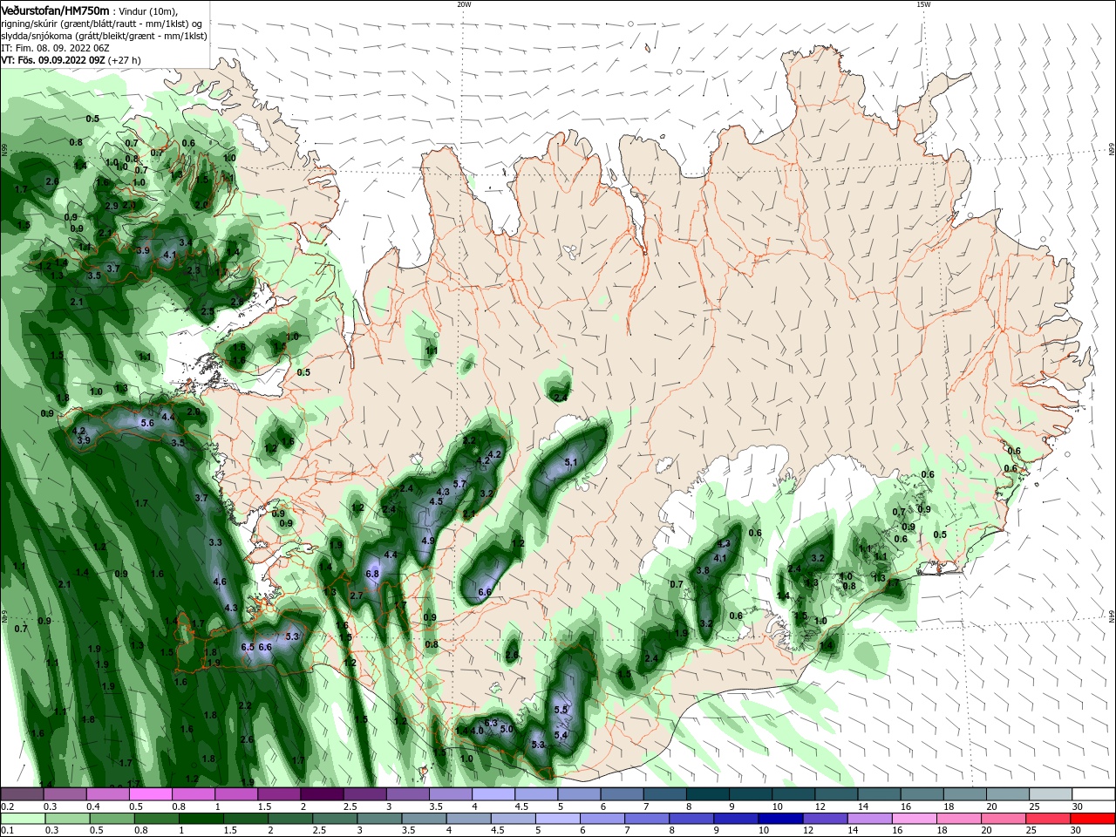Click the 'Vindur (10m)' label in header
This screenshot has width=1116, height=837.
coord(147,10)
